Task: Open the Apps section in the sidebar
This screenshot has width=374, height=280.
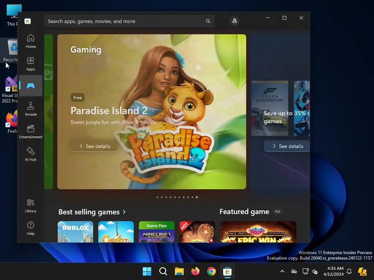Action: pyautogui.click(x=31, y=64)
